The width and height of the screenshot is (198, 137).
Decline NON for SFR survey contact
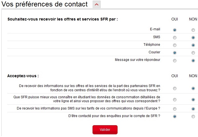coord(193,117)
